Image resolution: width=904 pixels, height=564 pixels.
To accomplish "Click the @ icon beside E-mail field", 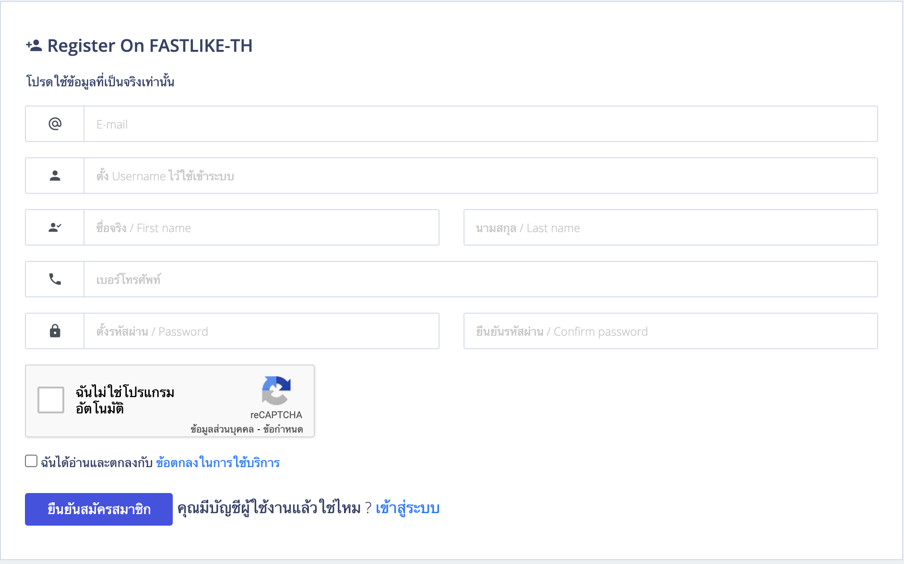I will (x=55, y=124).
